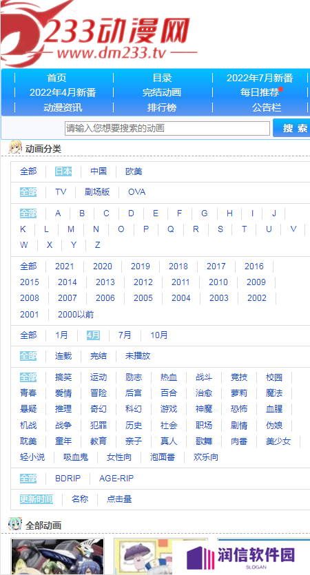Filter by initial letter G
310x575 pixels.
click(205, 213)
